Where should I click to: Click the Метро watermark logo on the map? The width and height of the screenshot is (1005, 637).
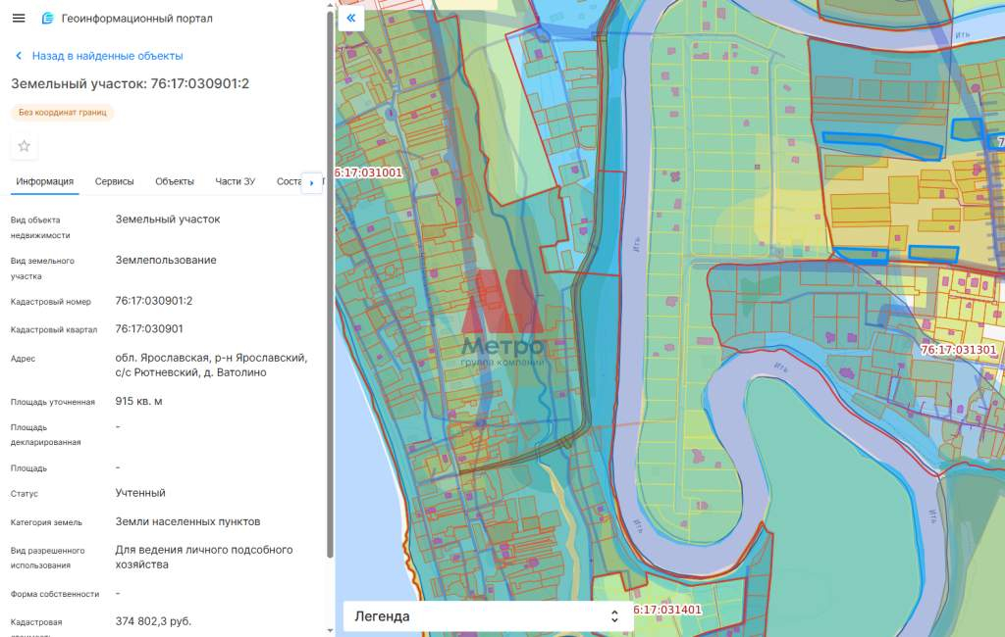pos(502,324)
